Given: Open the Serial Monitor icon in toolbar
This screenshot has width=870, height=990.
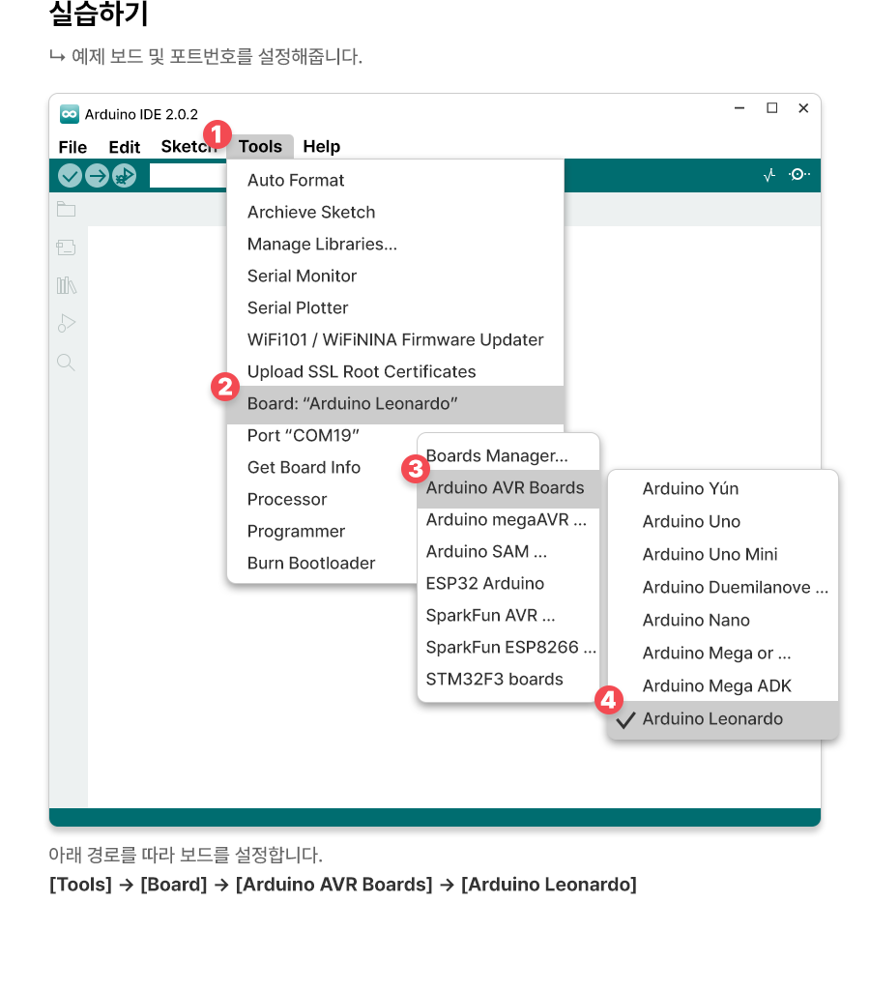Looking at the screenshot, I should pos(799,175).
